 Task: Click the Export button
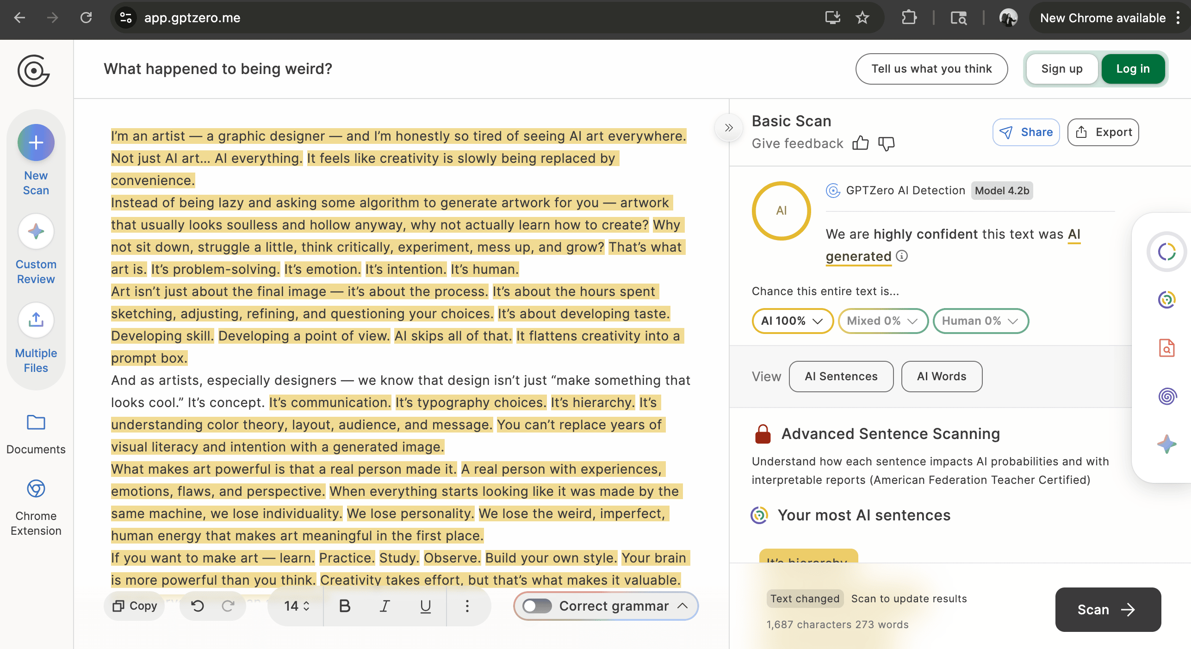point(1104,132)
